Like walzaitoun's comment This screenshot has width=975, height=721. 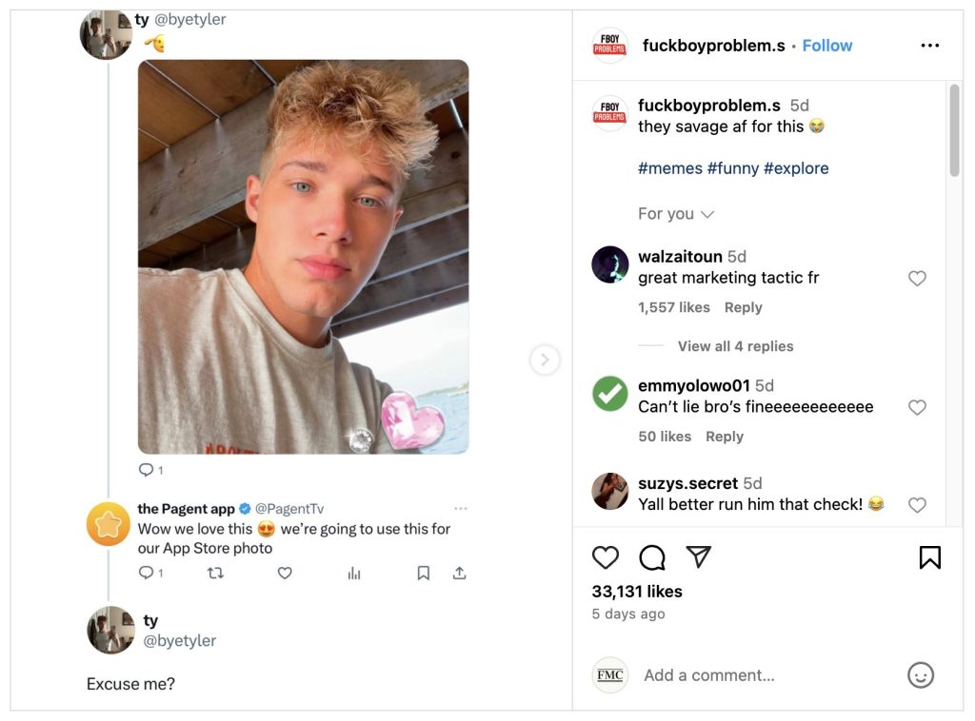click(x=917, y=279)
